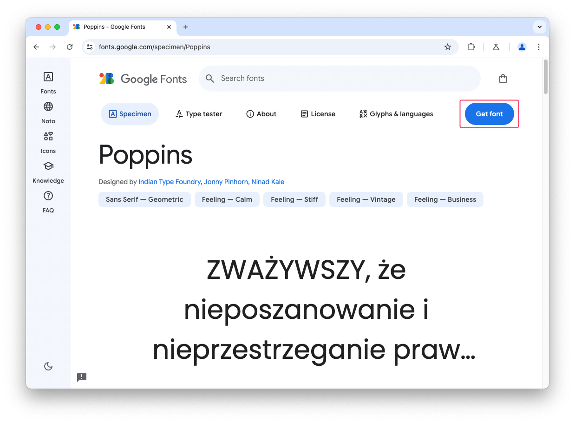Open the Knowledge section in the sidebar

tap(48, 172)
